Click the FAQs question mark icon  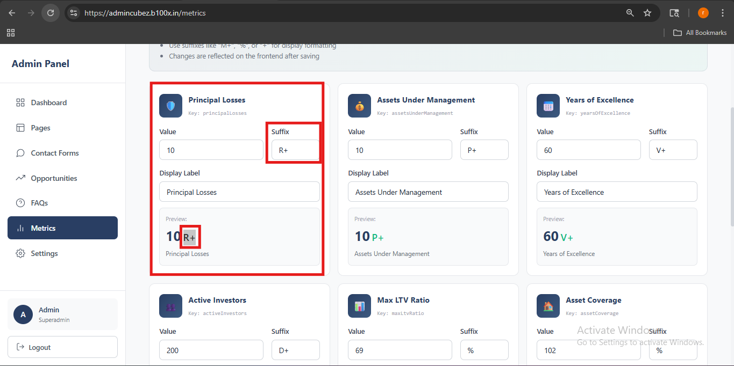tap(20, 203)
